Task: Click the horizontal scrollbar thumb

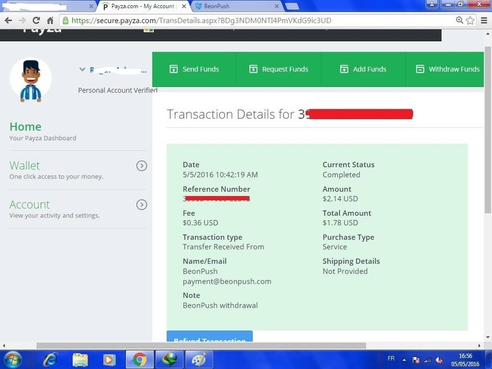Action: [201, 346]
